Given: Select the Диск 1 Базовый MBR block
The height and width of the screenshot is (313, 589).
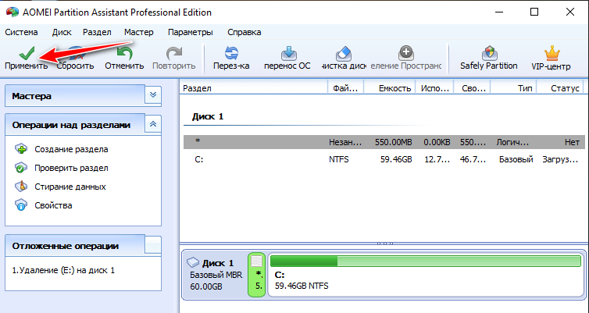Looking at the screenshot, I should [216, 275].
